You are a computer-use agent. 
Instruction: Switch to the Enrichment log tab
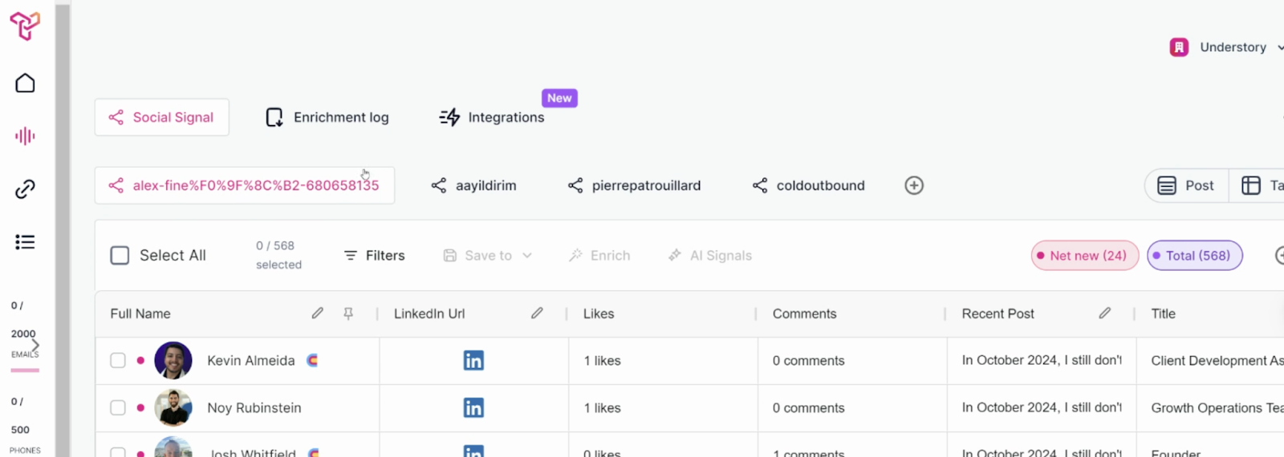(327, 117)
